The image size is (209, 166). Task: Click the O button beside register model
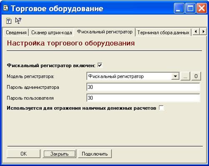tap(196, 76)
